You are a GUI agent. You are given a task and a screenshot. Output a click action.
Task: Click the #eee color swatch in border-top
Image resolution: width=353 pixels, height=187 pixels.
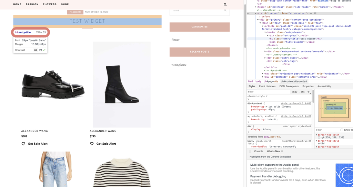(x=283, y=107)
